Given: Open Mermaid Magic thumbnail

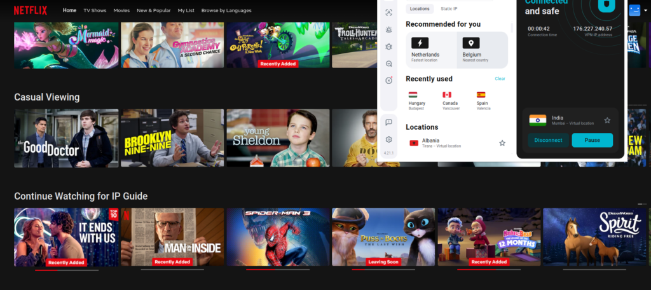Looking at the screenshot, I should [x=66, y=45].
